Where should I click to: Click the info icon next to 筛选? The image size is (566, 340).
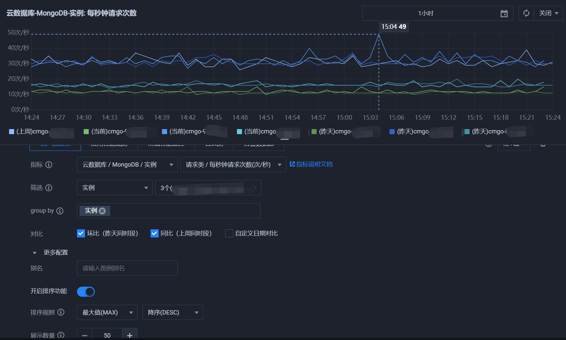coord(49,188)
